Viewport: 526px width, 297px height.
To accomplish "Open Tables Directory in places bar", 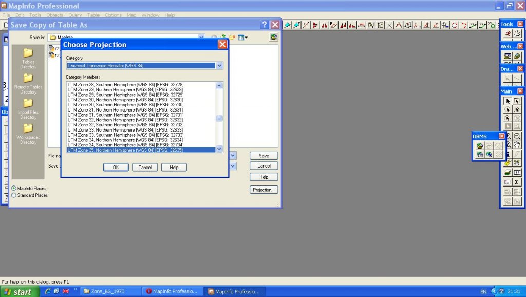I will [28, 59].
